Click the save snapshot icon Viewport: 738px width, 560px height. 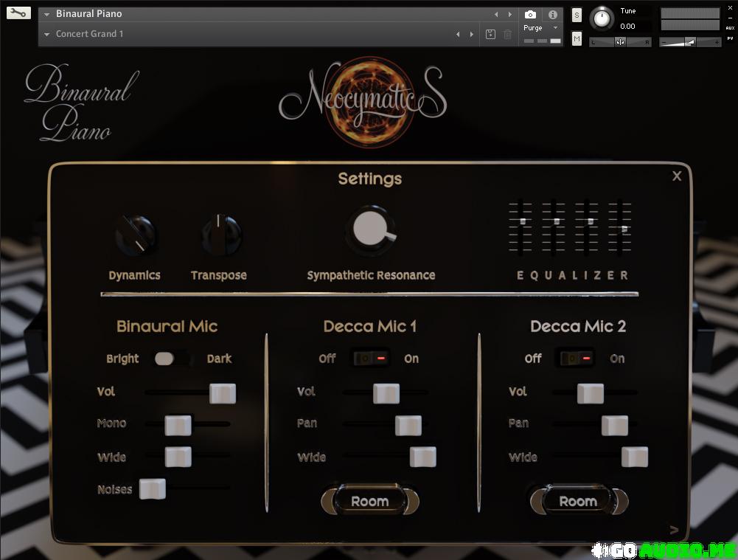coord(491,34)
